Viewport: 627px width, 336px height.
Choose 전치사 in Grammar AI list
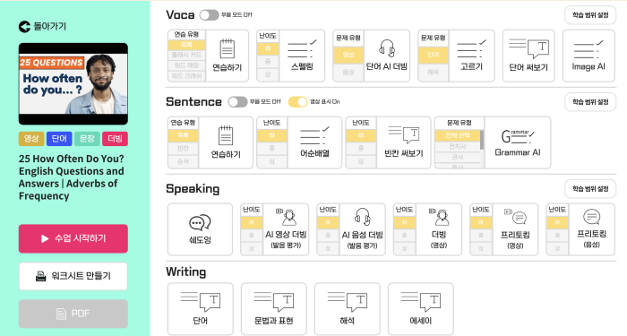pyautogui.click(x=458, y=146)
